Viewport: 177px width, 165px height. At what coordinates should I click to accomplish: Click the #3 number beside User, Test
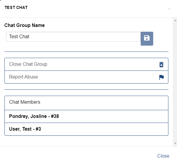coord(38,129)
